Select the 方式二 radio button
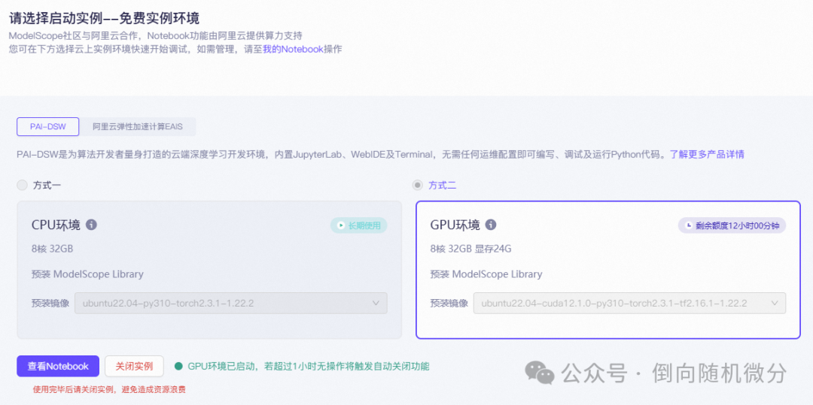 click(x=417, y=185)
